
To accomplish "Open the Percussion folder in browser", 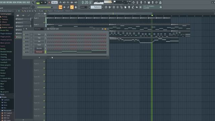I will click(6, 111).
